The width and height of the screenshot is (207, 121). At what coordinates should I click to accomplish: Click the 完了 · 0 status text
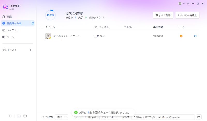point(82,18)
